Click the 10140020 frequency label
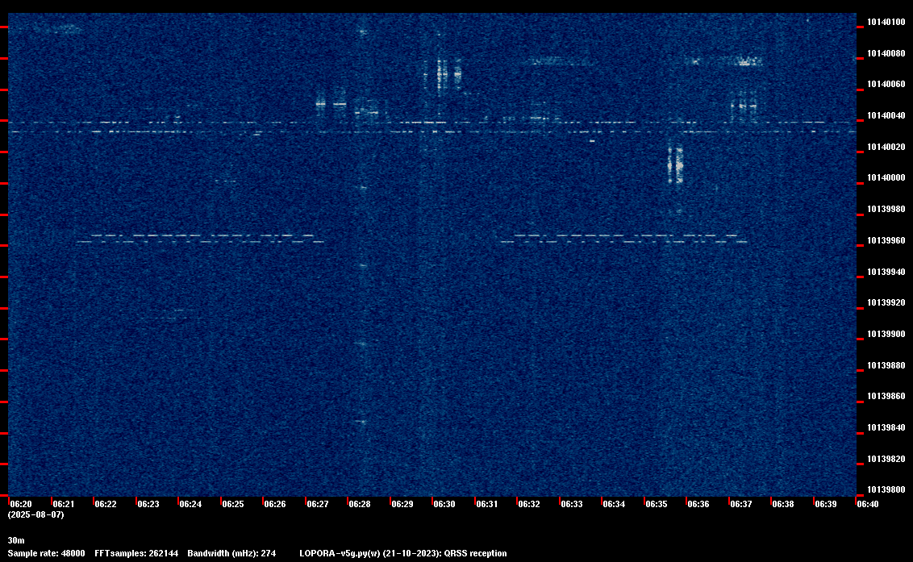This screenshot has height=562, width=913. [886, 147]
